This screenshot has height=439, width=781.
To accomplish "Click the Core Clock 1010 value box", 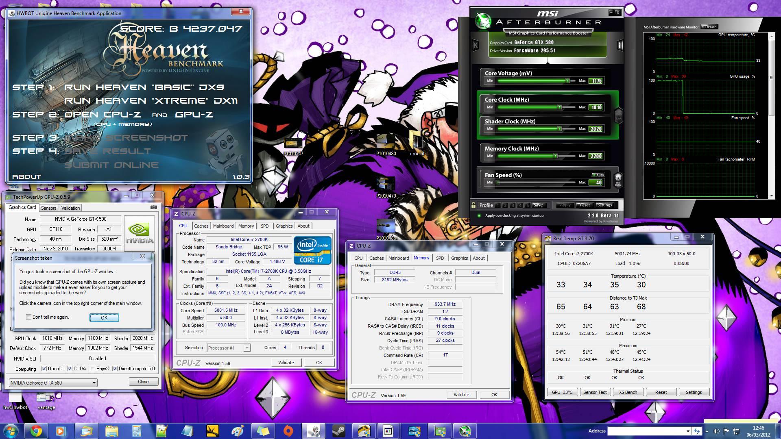I will (596, 107).
